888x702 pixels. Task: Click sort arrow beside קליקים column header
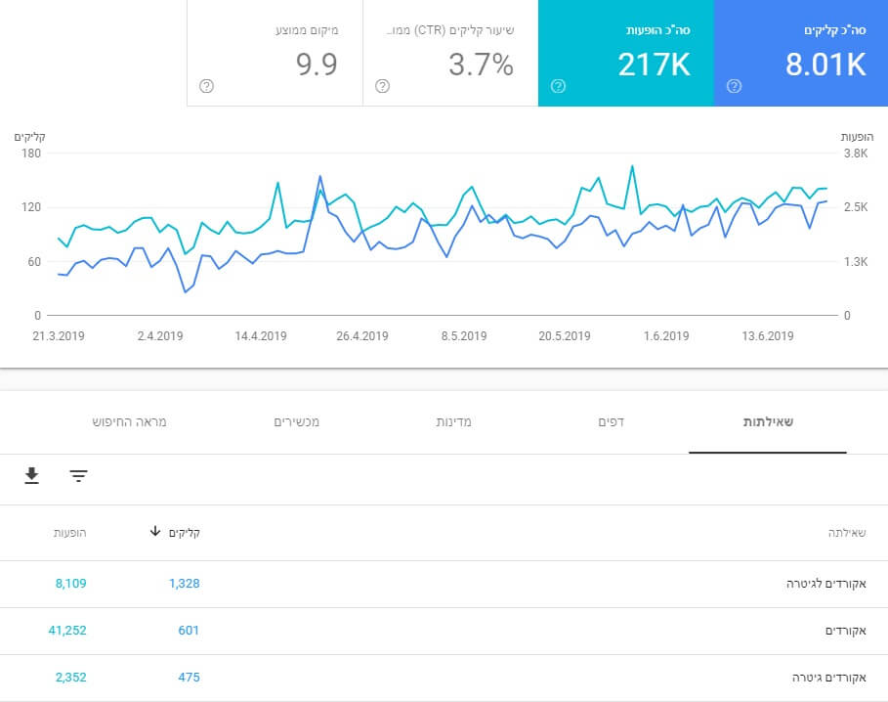[x=155, y=532]
